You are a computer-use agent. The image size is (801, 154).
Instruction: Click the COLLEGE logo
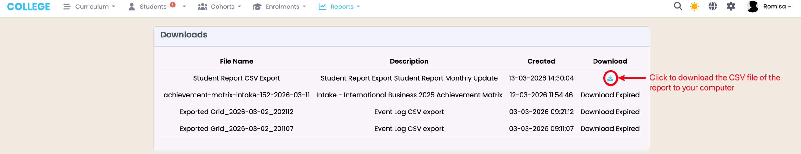point(28,7)
